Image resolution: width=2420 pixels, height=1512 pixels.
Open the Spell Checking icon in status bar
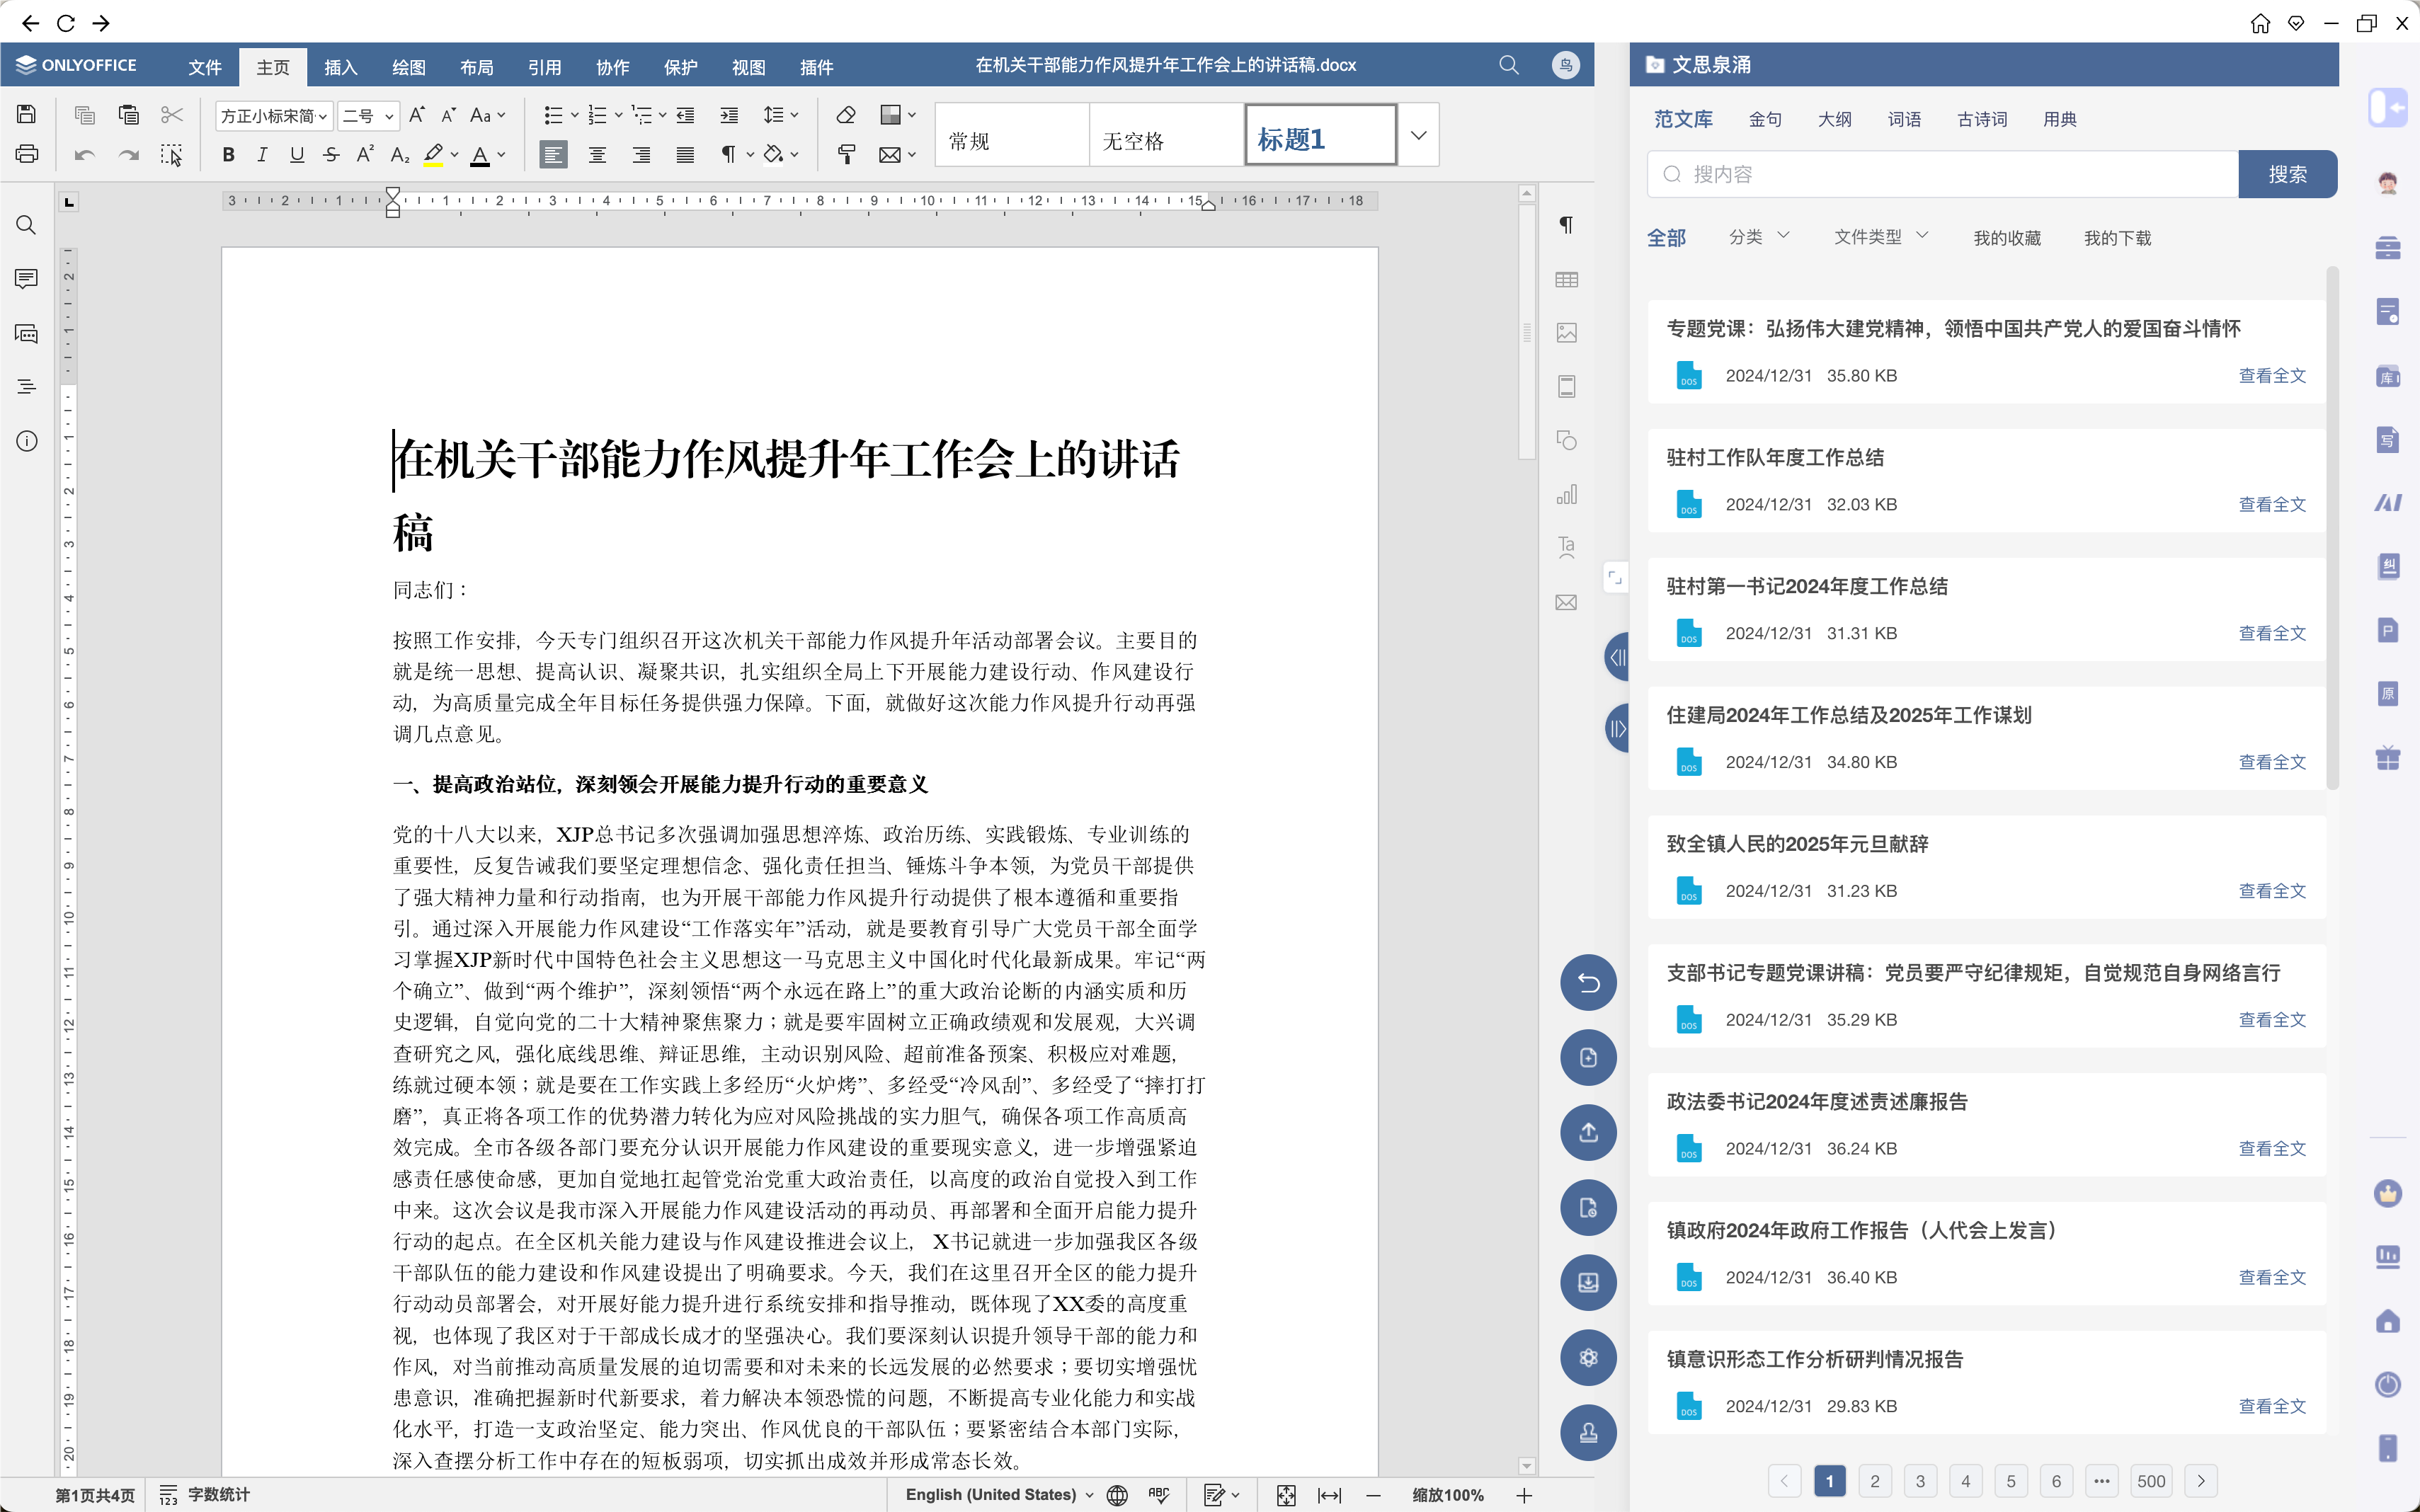tap(1159, 1494)
